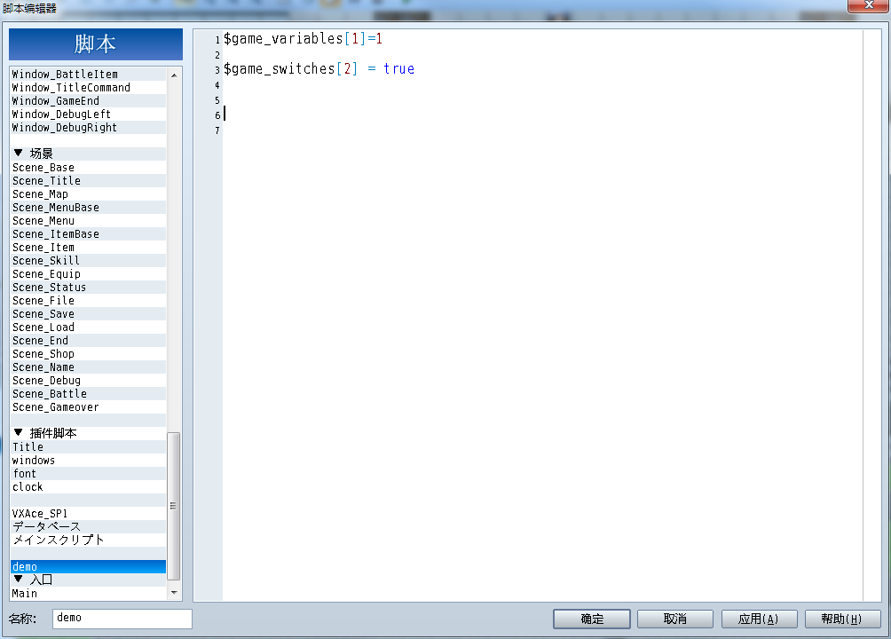Select Scene_MenuBase script

point(88,208)
